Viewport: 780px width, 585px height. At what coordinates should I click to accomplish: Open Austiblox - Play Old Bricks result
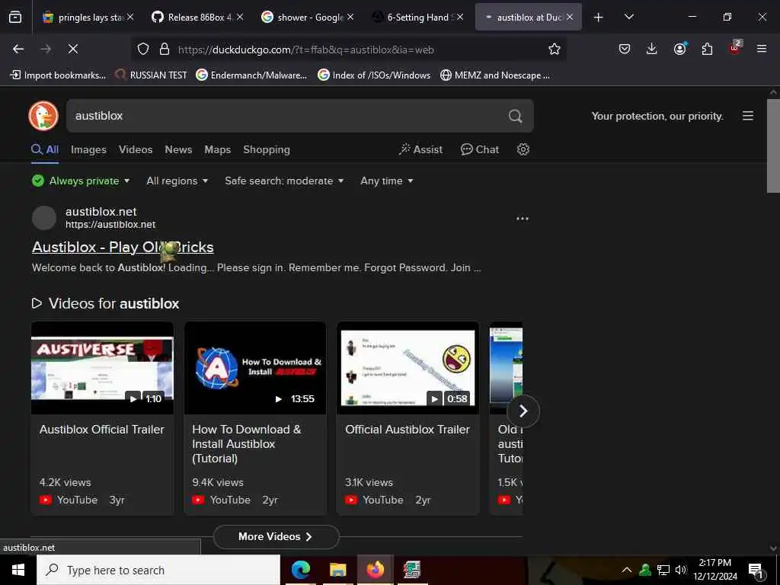(x=123, y=247)
